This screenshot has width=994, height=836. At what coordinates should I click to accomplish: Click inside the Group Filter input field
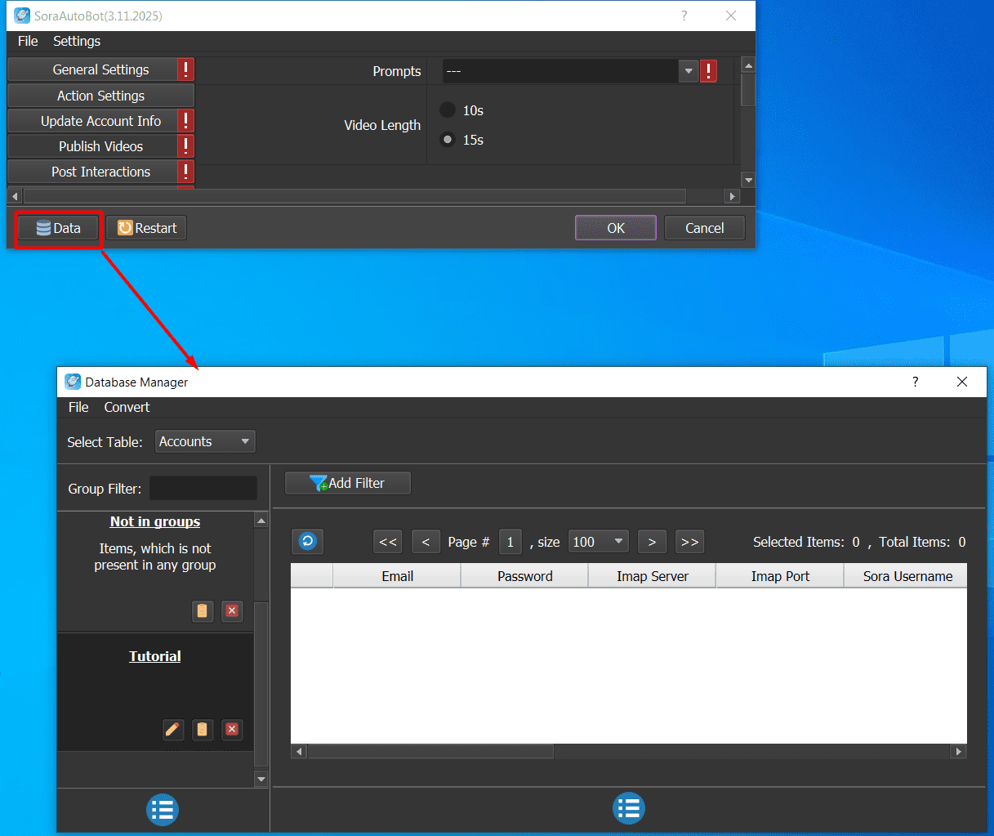point(203,488)
